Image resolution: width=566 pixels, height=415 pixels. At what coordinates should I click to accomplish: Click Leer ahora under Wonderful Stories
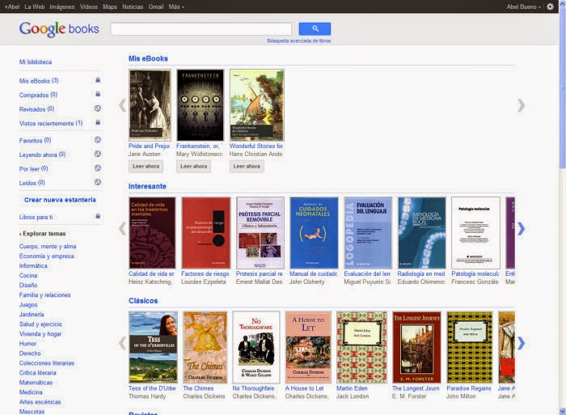pyautogui.click(x=247, y=167)
